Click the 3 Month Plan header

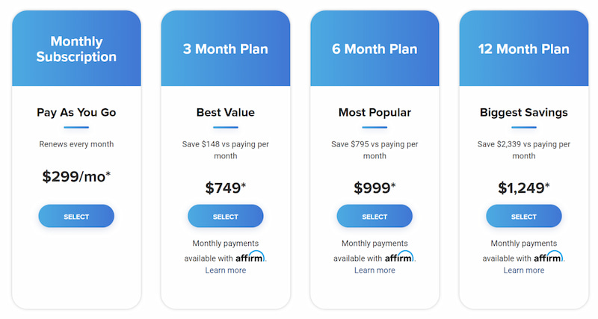click(226, 49)
